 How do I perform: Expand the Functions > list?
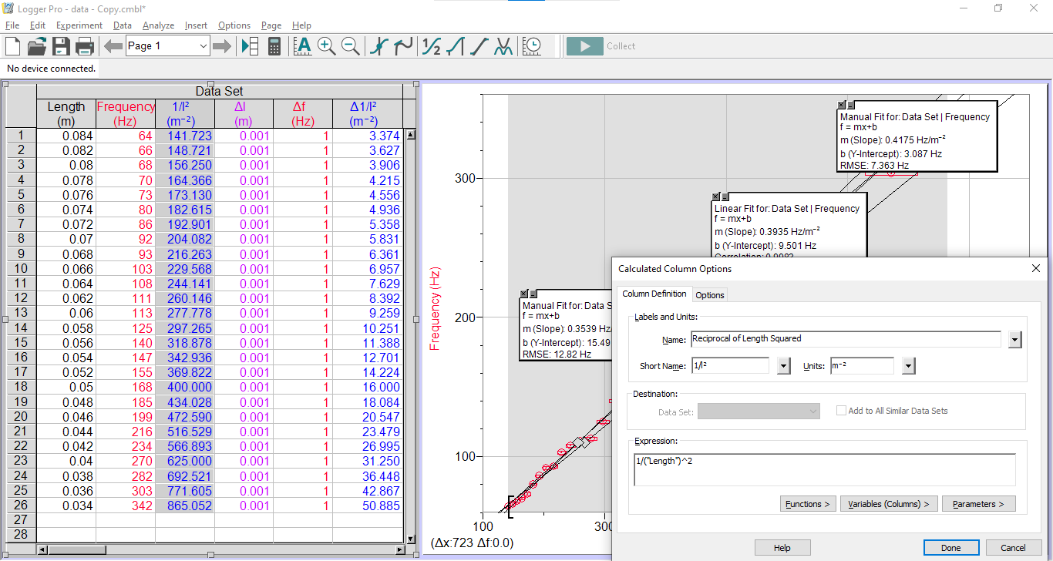(x=808, y=504)
